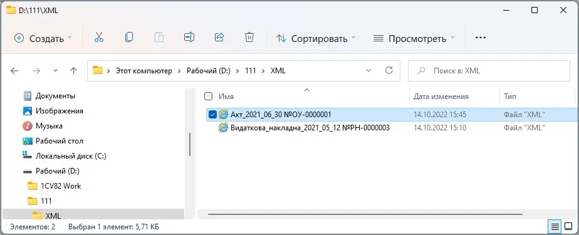Expand chevron after Этот компьютер breadcrumb

pyautogui.click(x=179, y=71)
